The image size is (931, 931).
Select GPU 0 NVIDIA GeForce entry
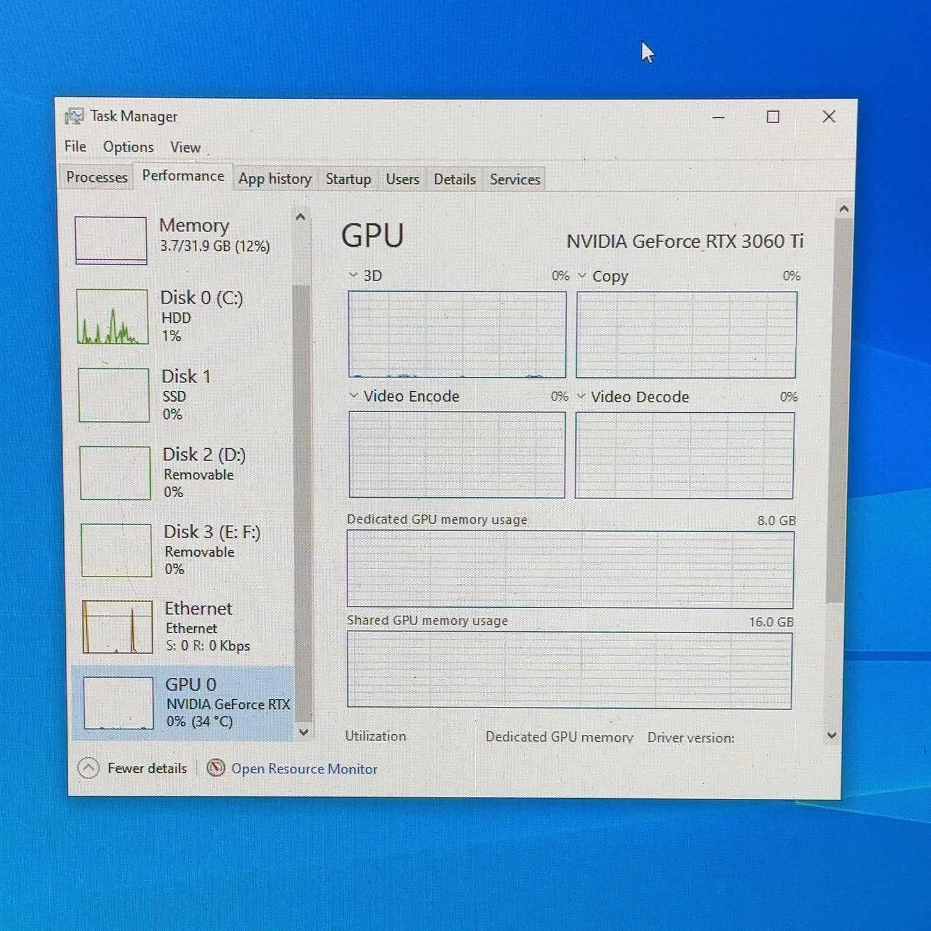(182, 703)
